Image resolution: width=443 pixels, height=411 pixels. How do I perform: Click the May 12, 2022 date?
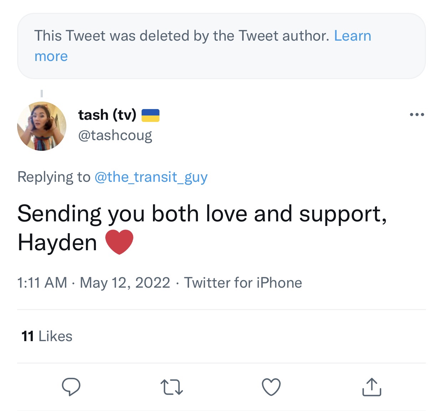(x=125, y=283)
